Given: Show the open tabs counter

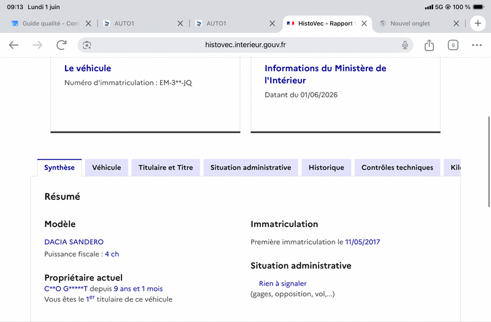Looking at the screenshot, I should click(x=453, y=45).
